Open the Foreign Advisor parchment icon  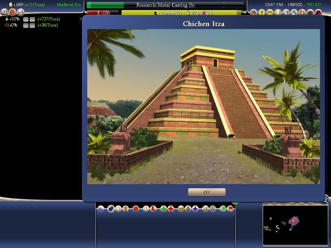[278, 13]
